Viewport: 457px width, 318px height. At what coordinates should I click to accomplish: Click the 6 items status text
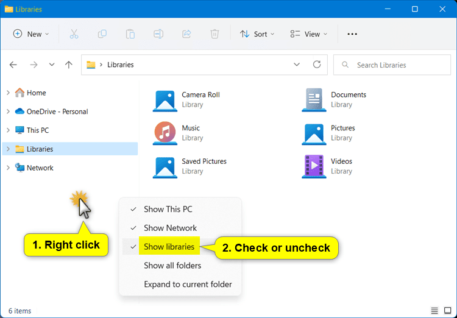pos(19,311)
